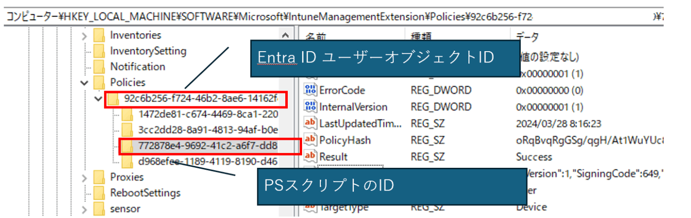Image resolution: width=691 pixels, height=218 pixels.
Task: Collapse the 92c6b256-f724 key
Action: [99, 99]
